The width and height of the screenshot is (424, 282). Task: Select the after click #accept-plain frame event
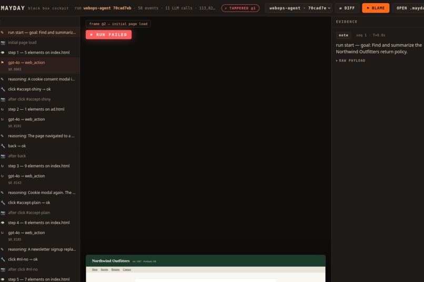point(40,213)
